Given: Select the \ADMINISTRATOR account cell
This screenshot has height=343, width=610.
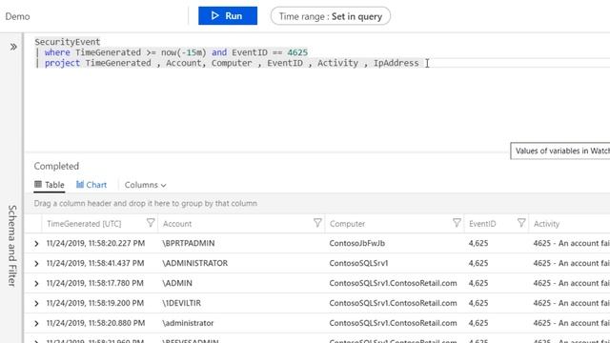Looking at the screenshot, I should [x=194, y=263].
